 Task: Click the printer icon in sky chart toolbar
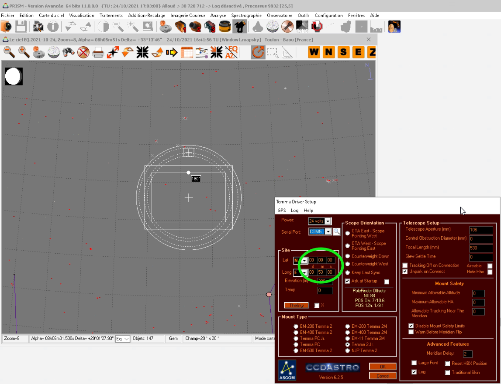click(x=98, y=53)
